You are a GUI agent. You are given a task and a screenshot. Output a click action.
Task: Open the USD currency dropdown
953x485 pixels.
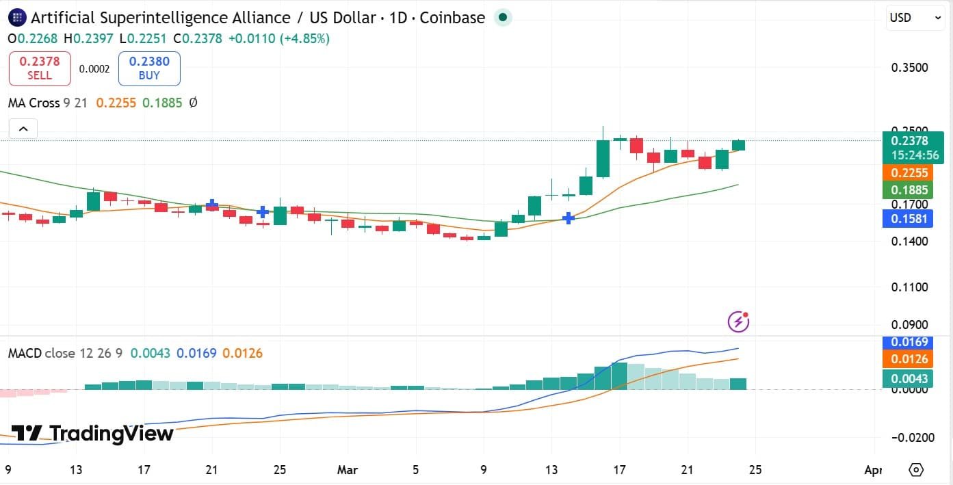(915, 18)
